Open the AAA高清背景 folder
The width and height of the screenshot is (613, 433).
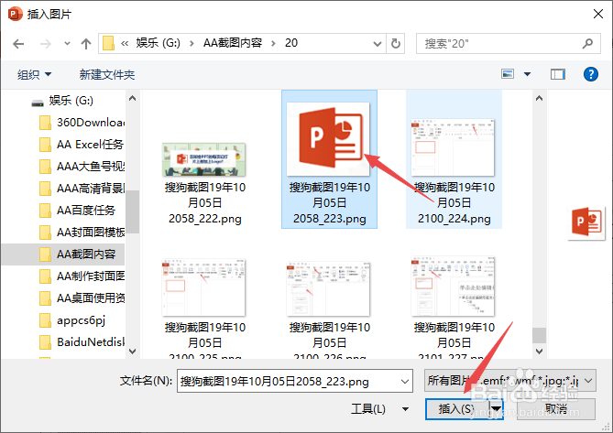(x=82, y=189)
